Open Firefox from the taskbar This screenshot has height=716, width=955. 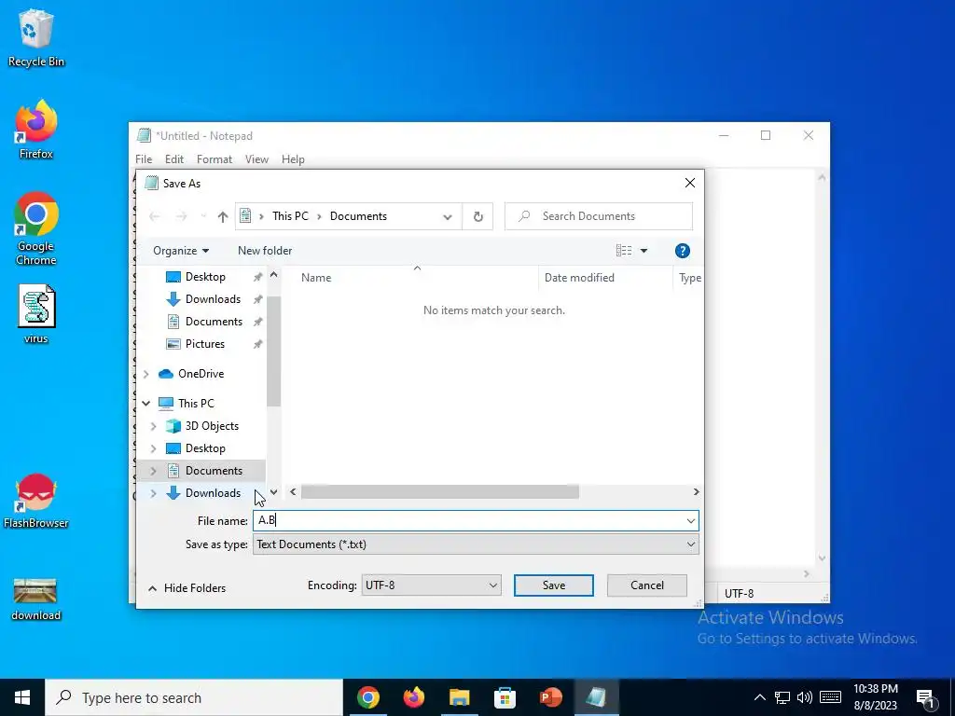413,697
